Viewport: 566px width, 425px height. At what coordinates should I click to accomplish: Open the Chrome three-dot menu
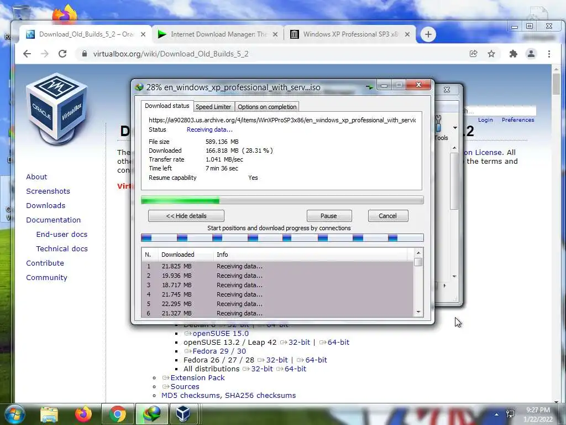[x=549, y=54]
